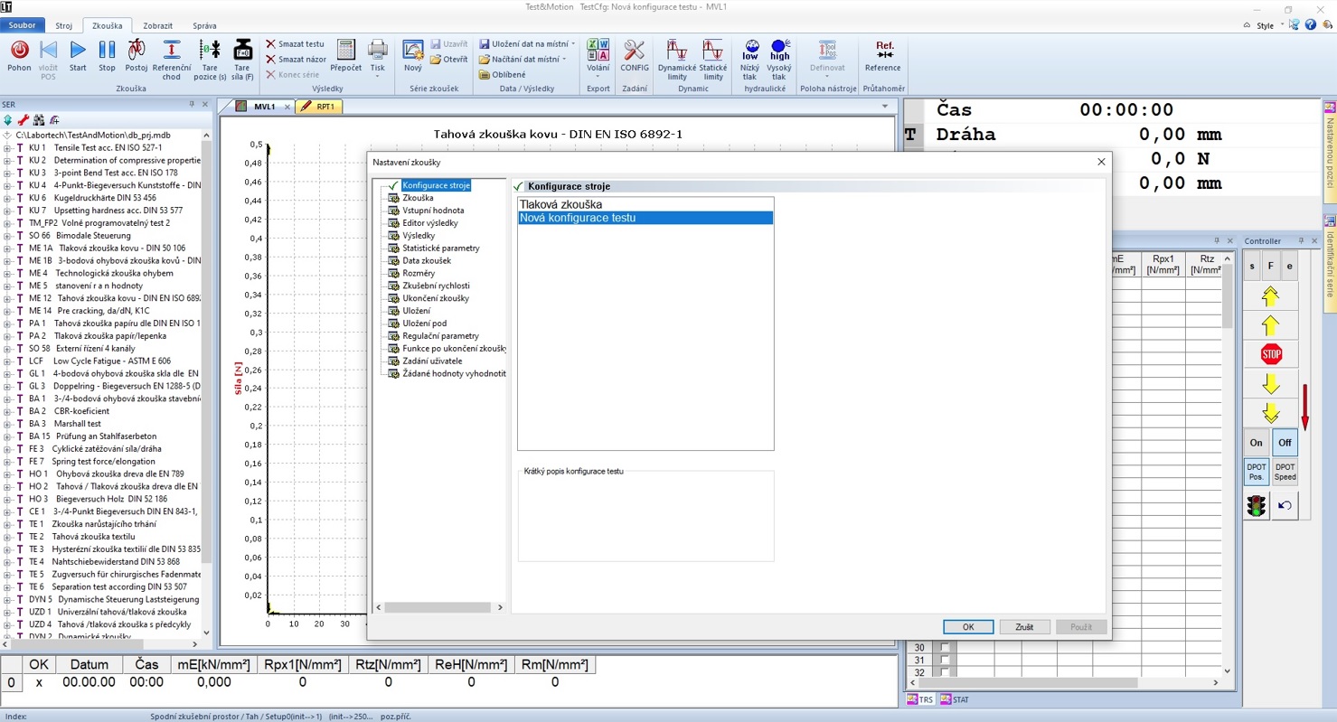Select Tlaková zkouška in configuration list

point(645,204)
